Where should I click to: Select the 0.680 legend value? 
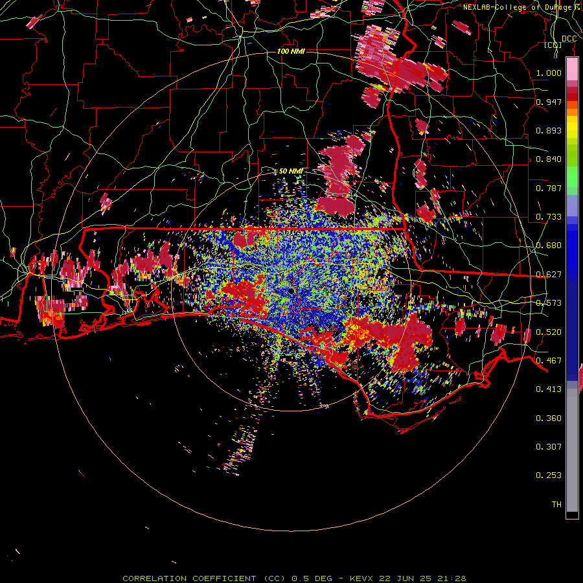[549, 246]
